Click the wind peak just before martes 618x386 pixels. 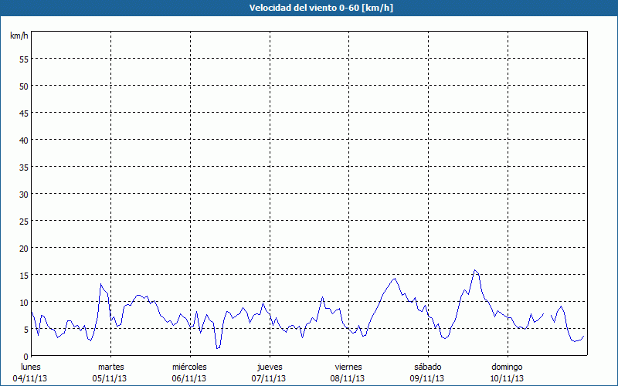click(x=100, y=285)
